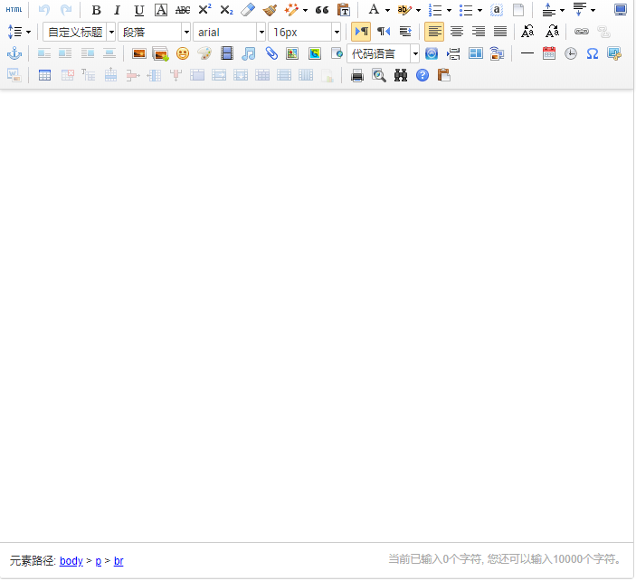Clear the document with blank page icon
636x581 pixels.
518,10
